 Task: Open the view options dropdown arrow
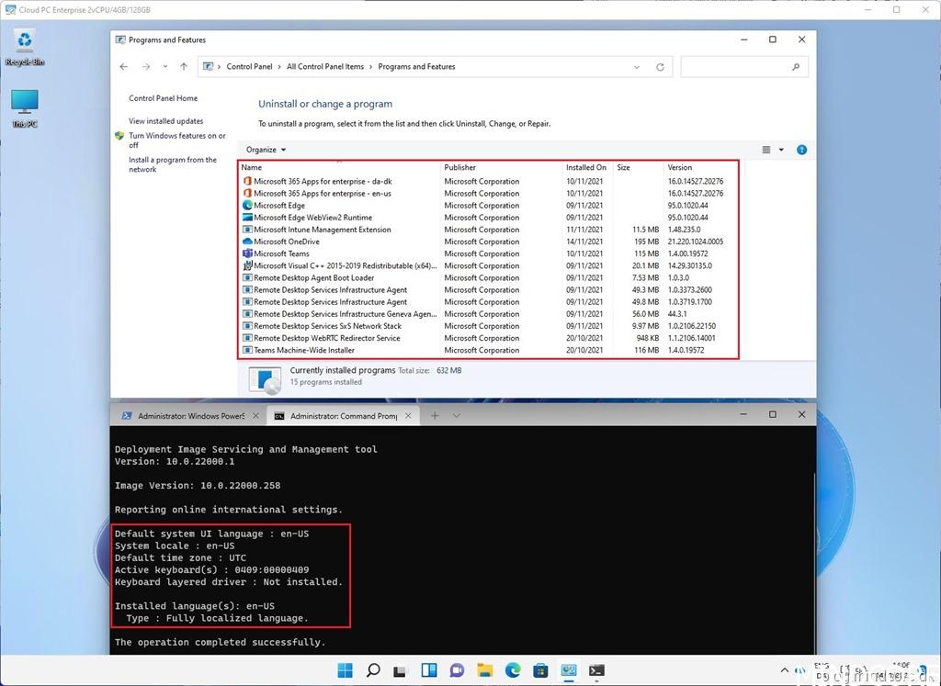coord(781,150)
